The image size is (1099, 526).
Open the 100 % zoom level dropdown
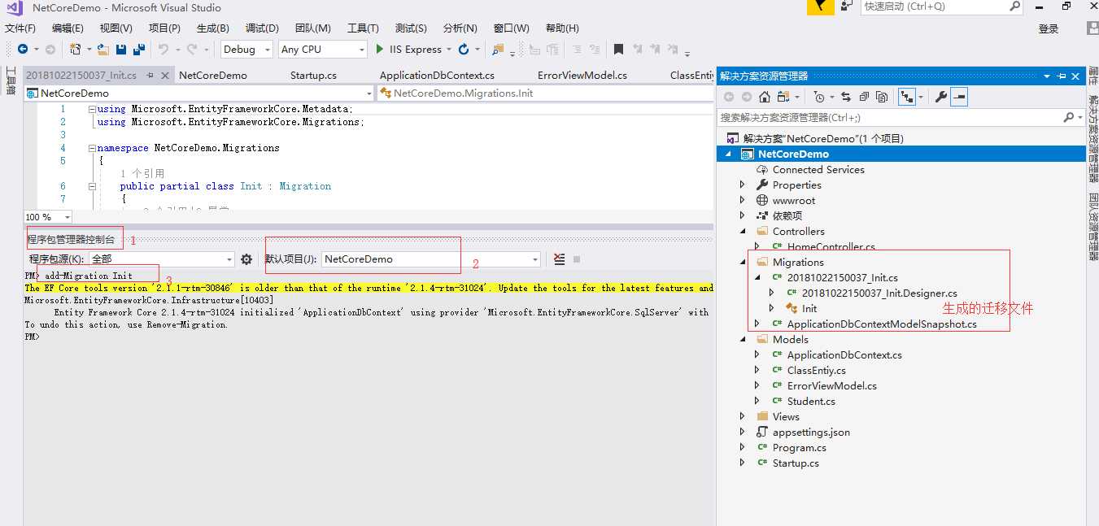tap(48, 217)
